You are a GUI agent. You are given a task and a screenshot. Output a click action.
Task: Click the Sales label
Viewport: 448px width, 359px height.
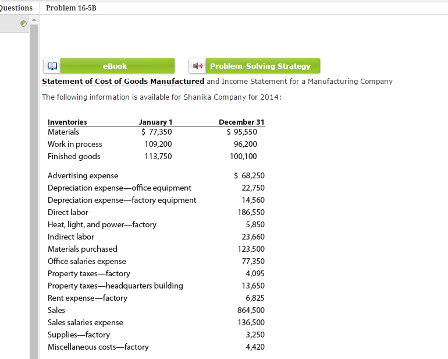56,310
